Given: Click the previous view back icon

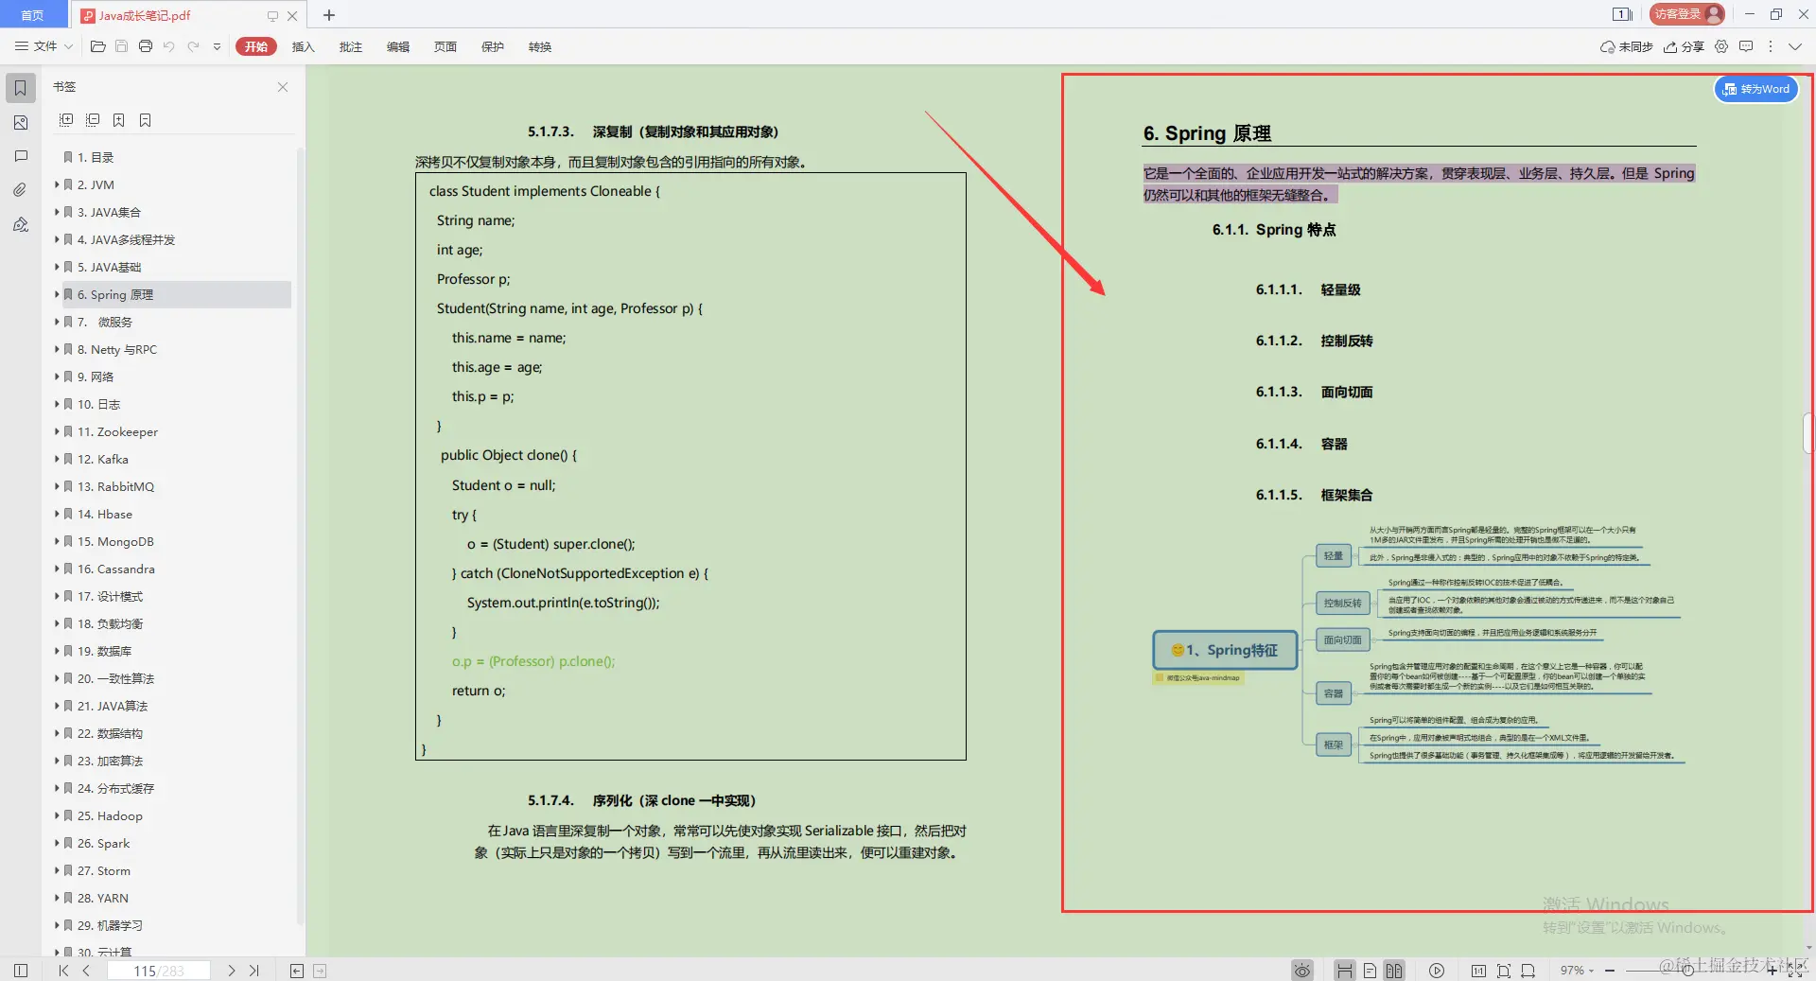Looking at the screenshot, I should coord(297,971).
